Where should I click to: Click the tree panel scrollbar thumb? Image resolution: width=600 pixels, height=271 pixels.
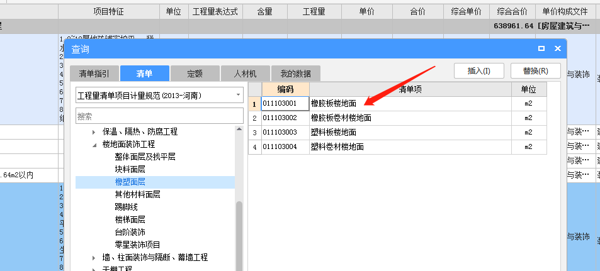pos(239,236)
